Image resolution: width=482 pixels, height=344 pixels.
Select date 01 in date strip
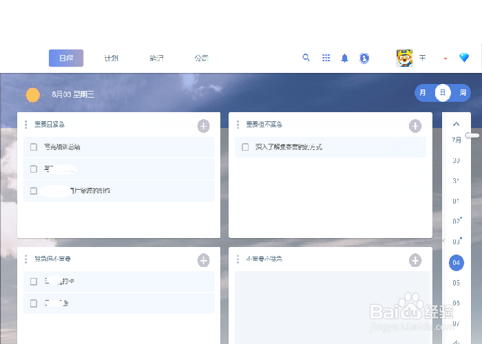(456, 201)
